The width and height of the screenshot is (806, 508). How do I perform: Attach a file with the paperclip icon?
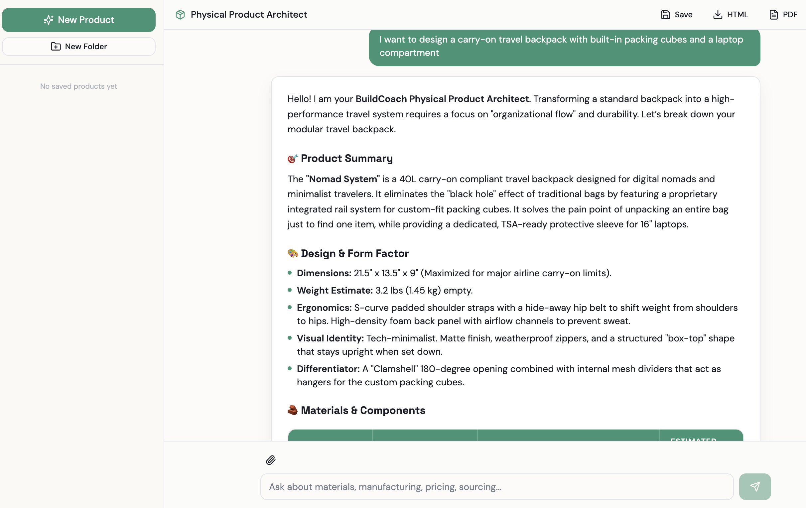pyautogui.click(x=271, y=460)
